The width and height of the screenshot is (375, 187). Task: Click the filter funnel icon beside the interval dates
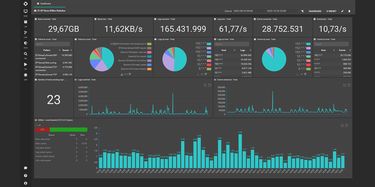coord(302,11)
